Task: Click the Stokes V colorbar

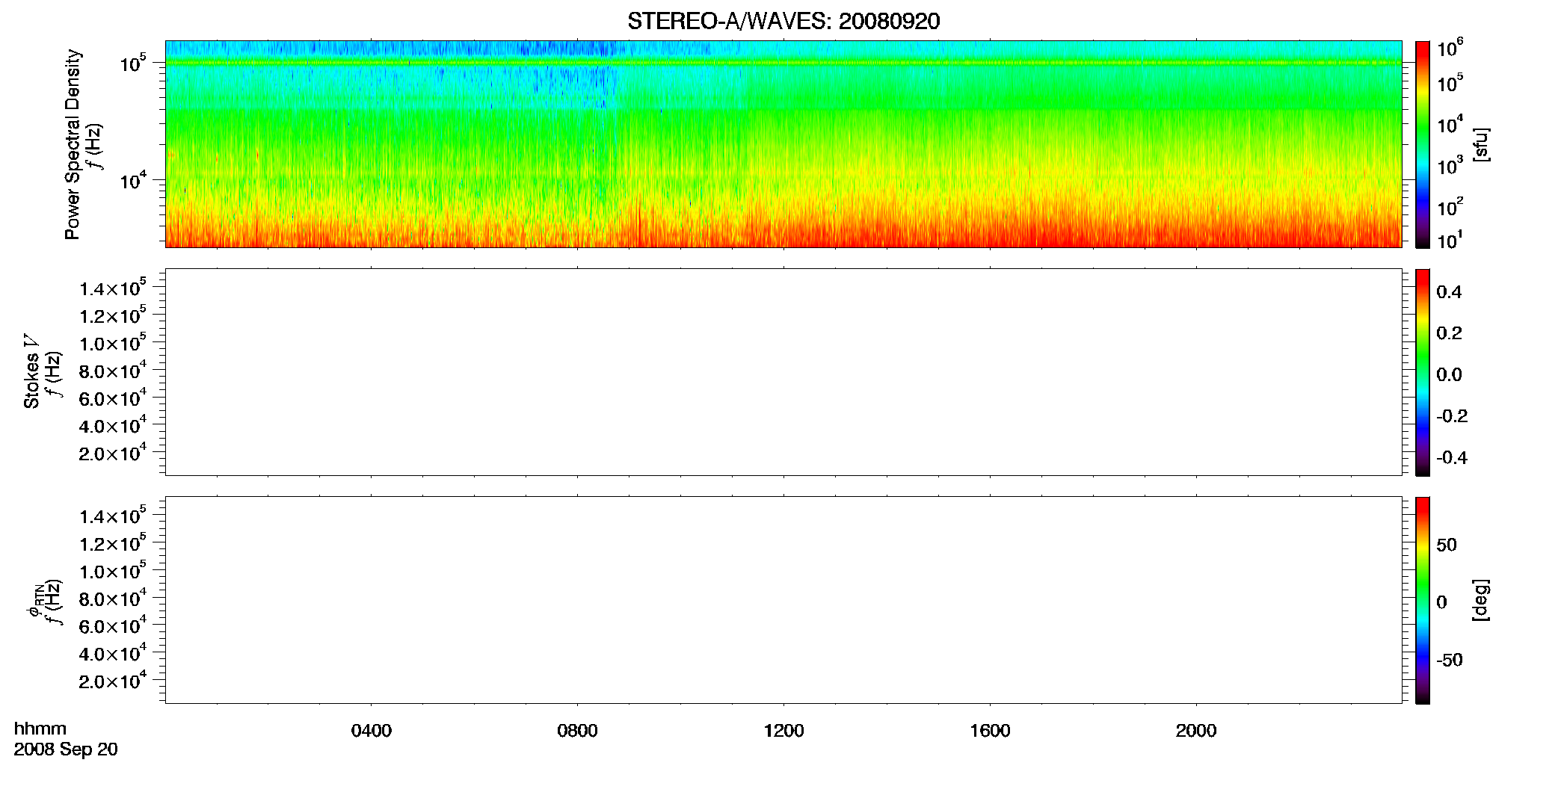Action: (x=1423, y=372)
